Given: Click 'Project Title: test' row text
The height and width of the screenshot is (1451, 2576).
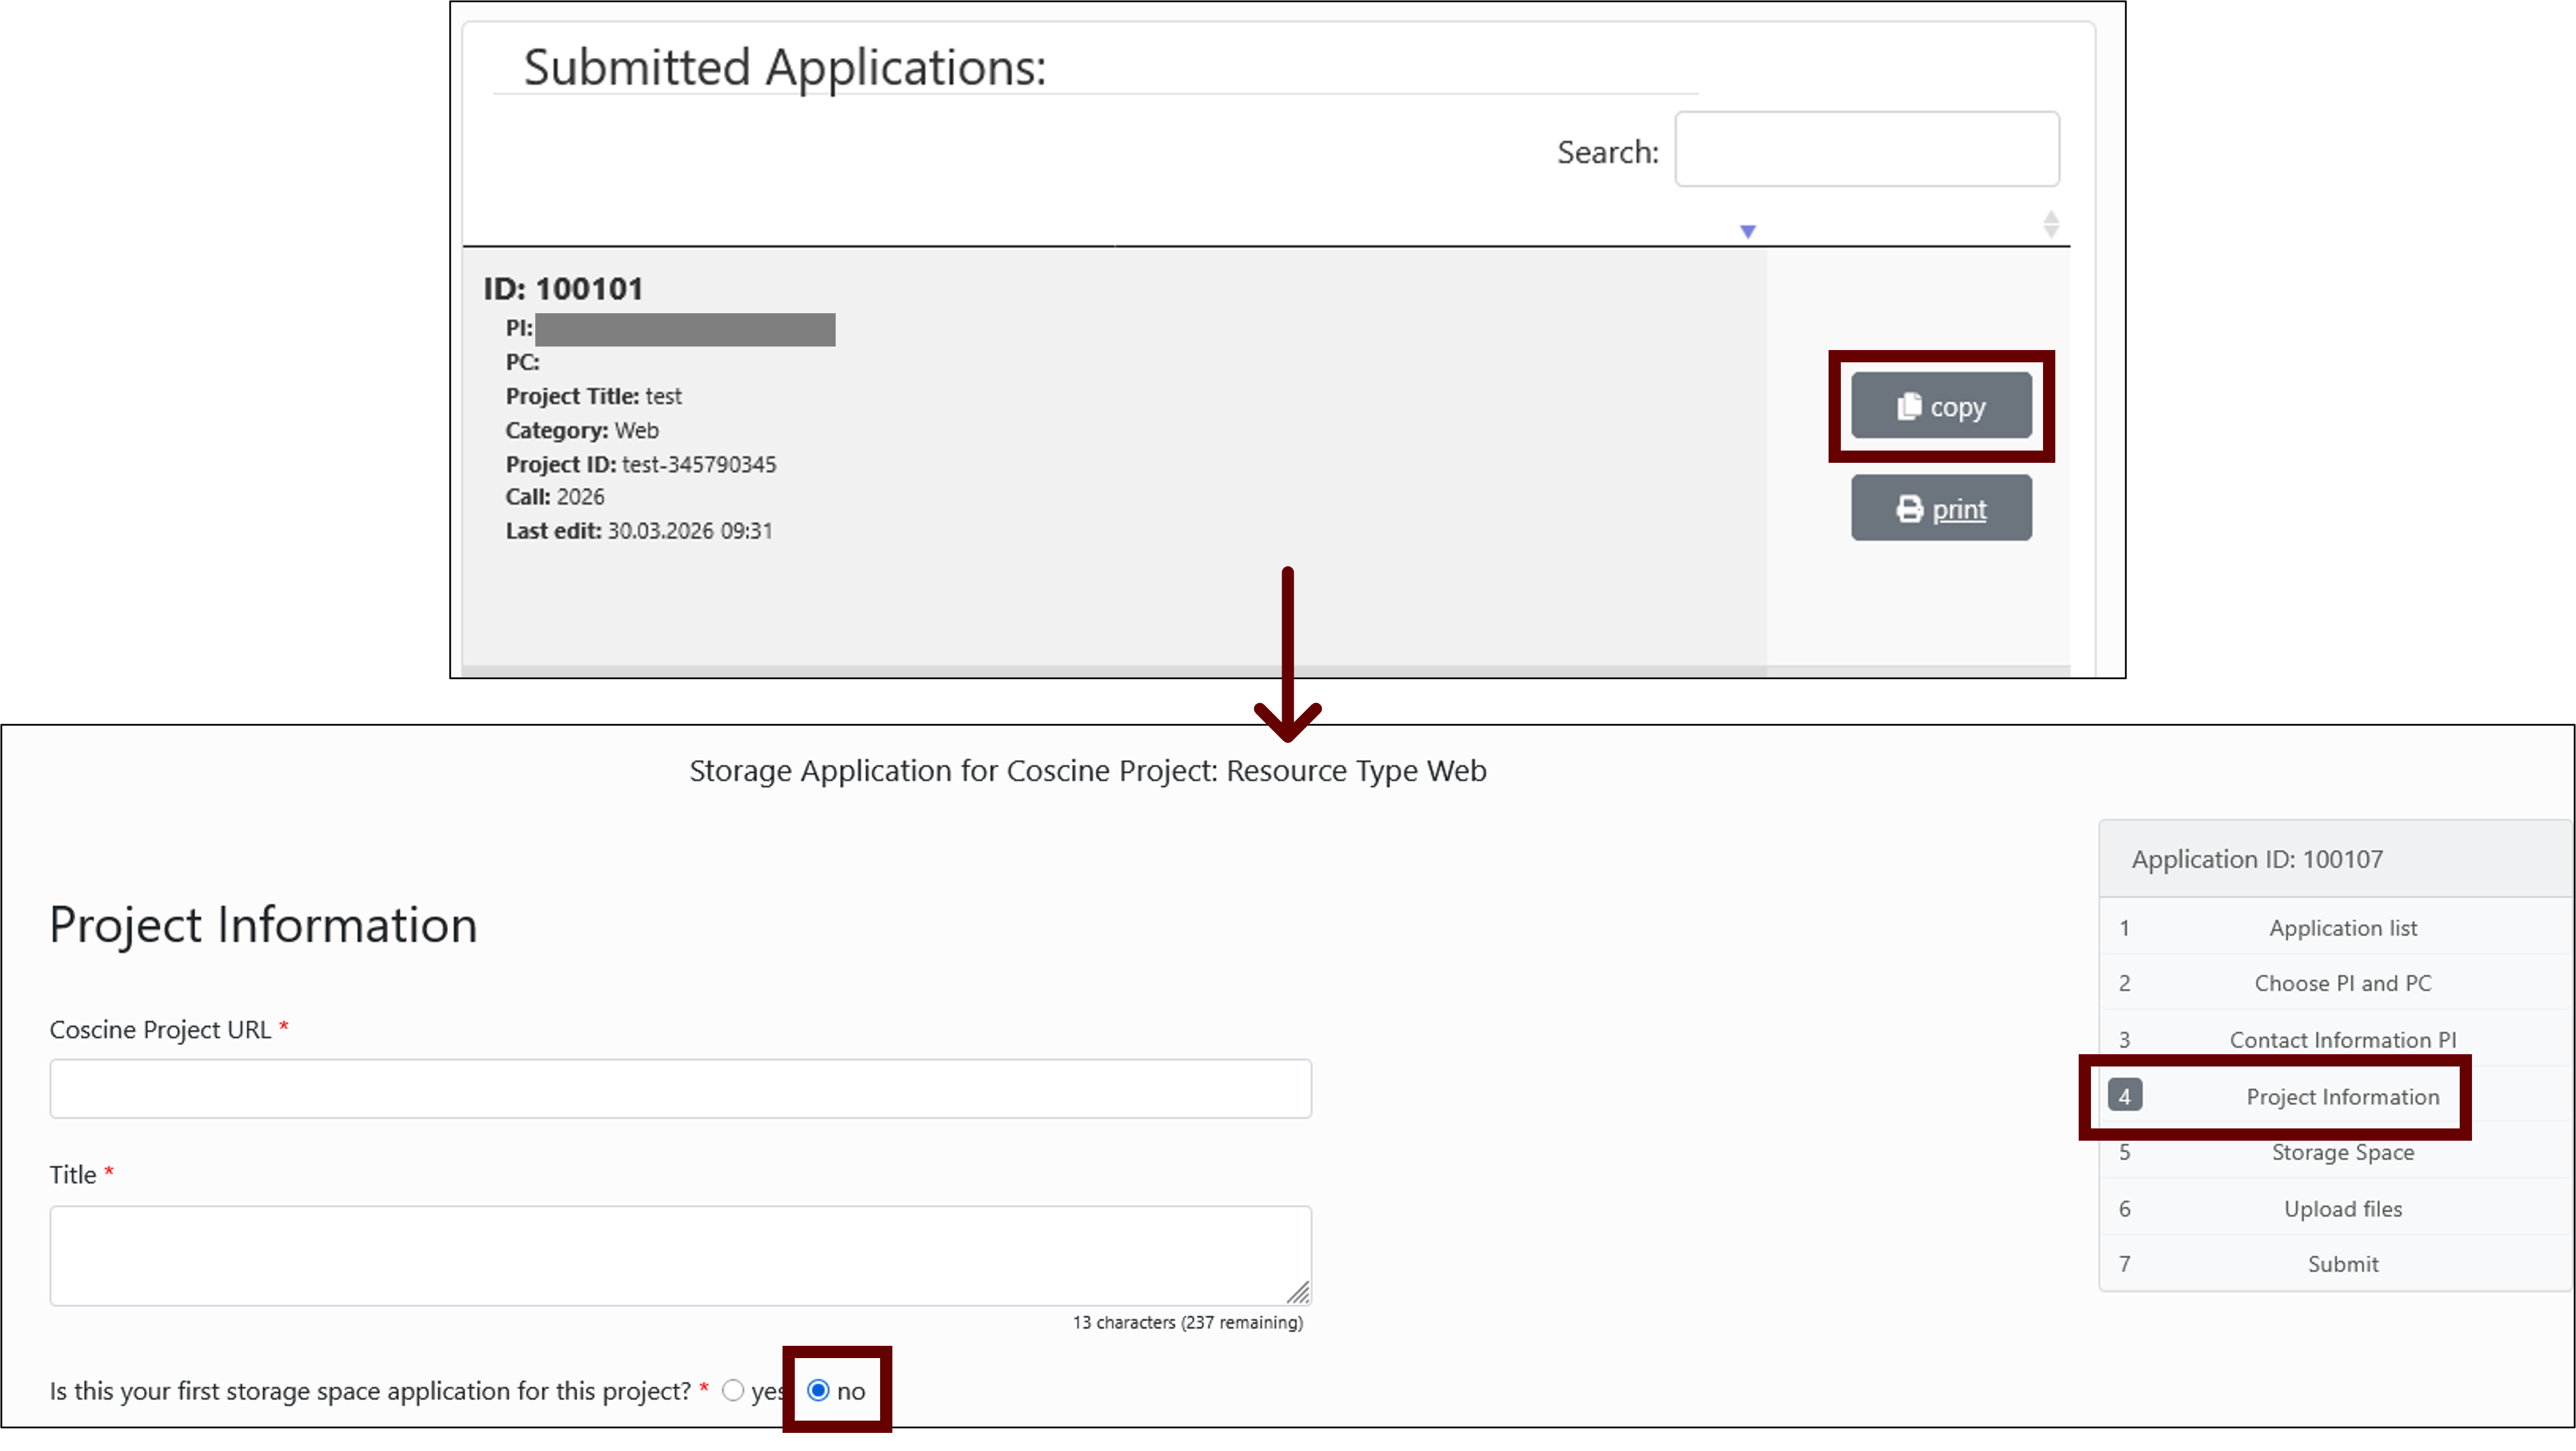Looking at the screenshot, I should click(593, 396).
